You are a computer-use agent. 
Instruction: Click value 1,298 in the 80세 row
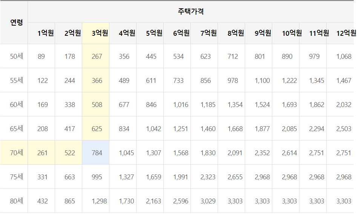100,201
